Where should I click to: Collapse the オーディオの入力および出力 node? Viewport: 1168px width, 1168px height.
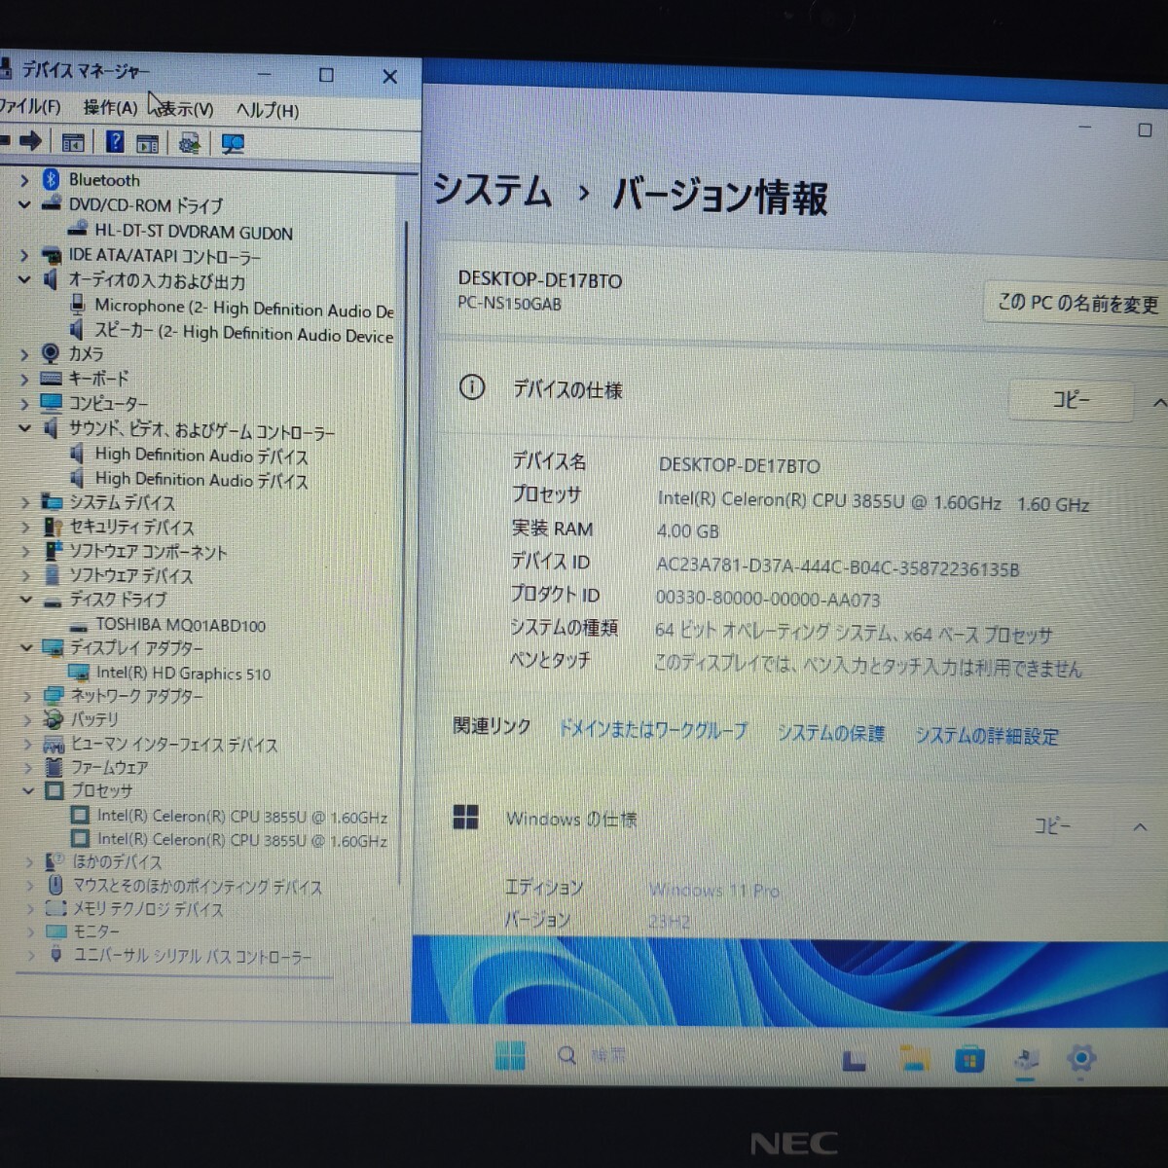point(24,279)
